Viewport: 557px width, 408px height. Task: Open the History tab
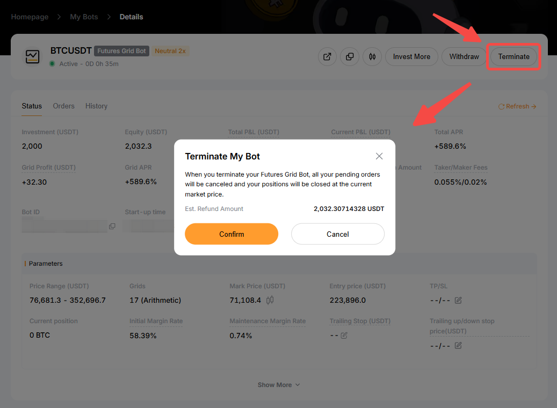click(x=96, y=106)
